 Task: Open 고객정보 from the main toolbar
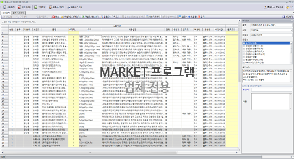point(40,7)
